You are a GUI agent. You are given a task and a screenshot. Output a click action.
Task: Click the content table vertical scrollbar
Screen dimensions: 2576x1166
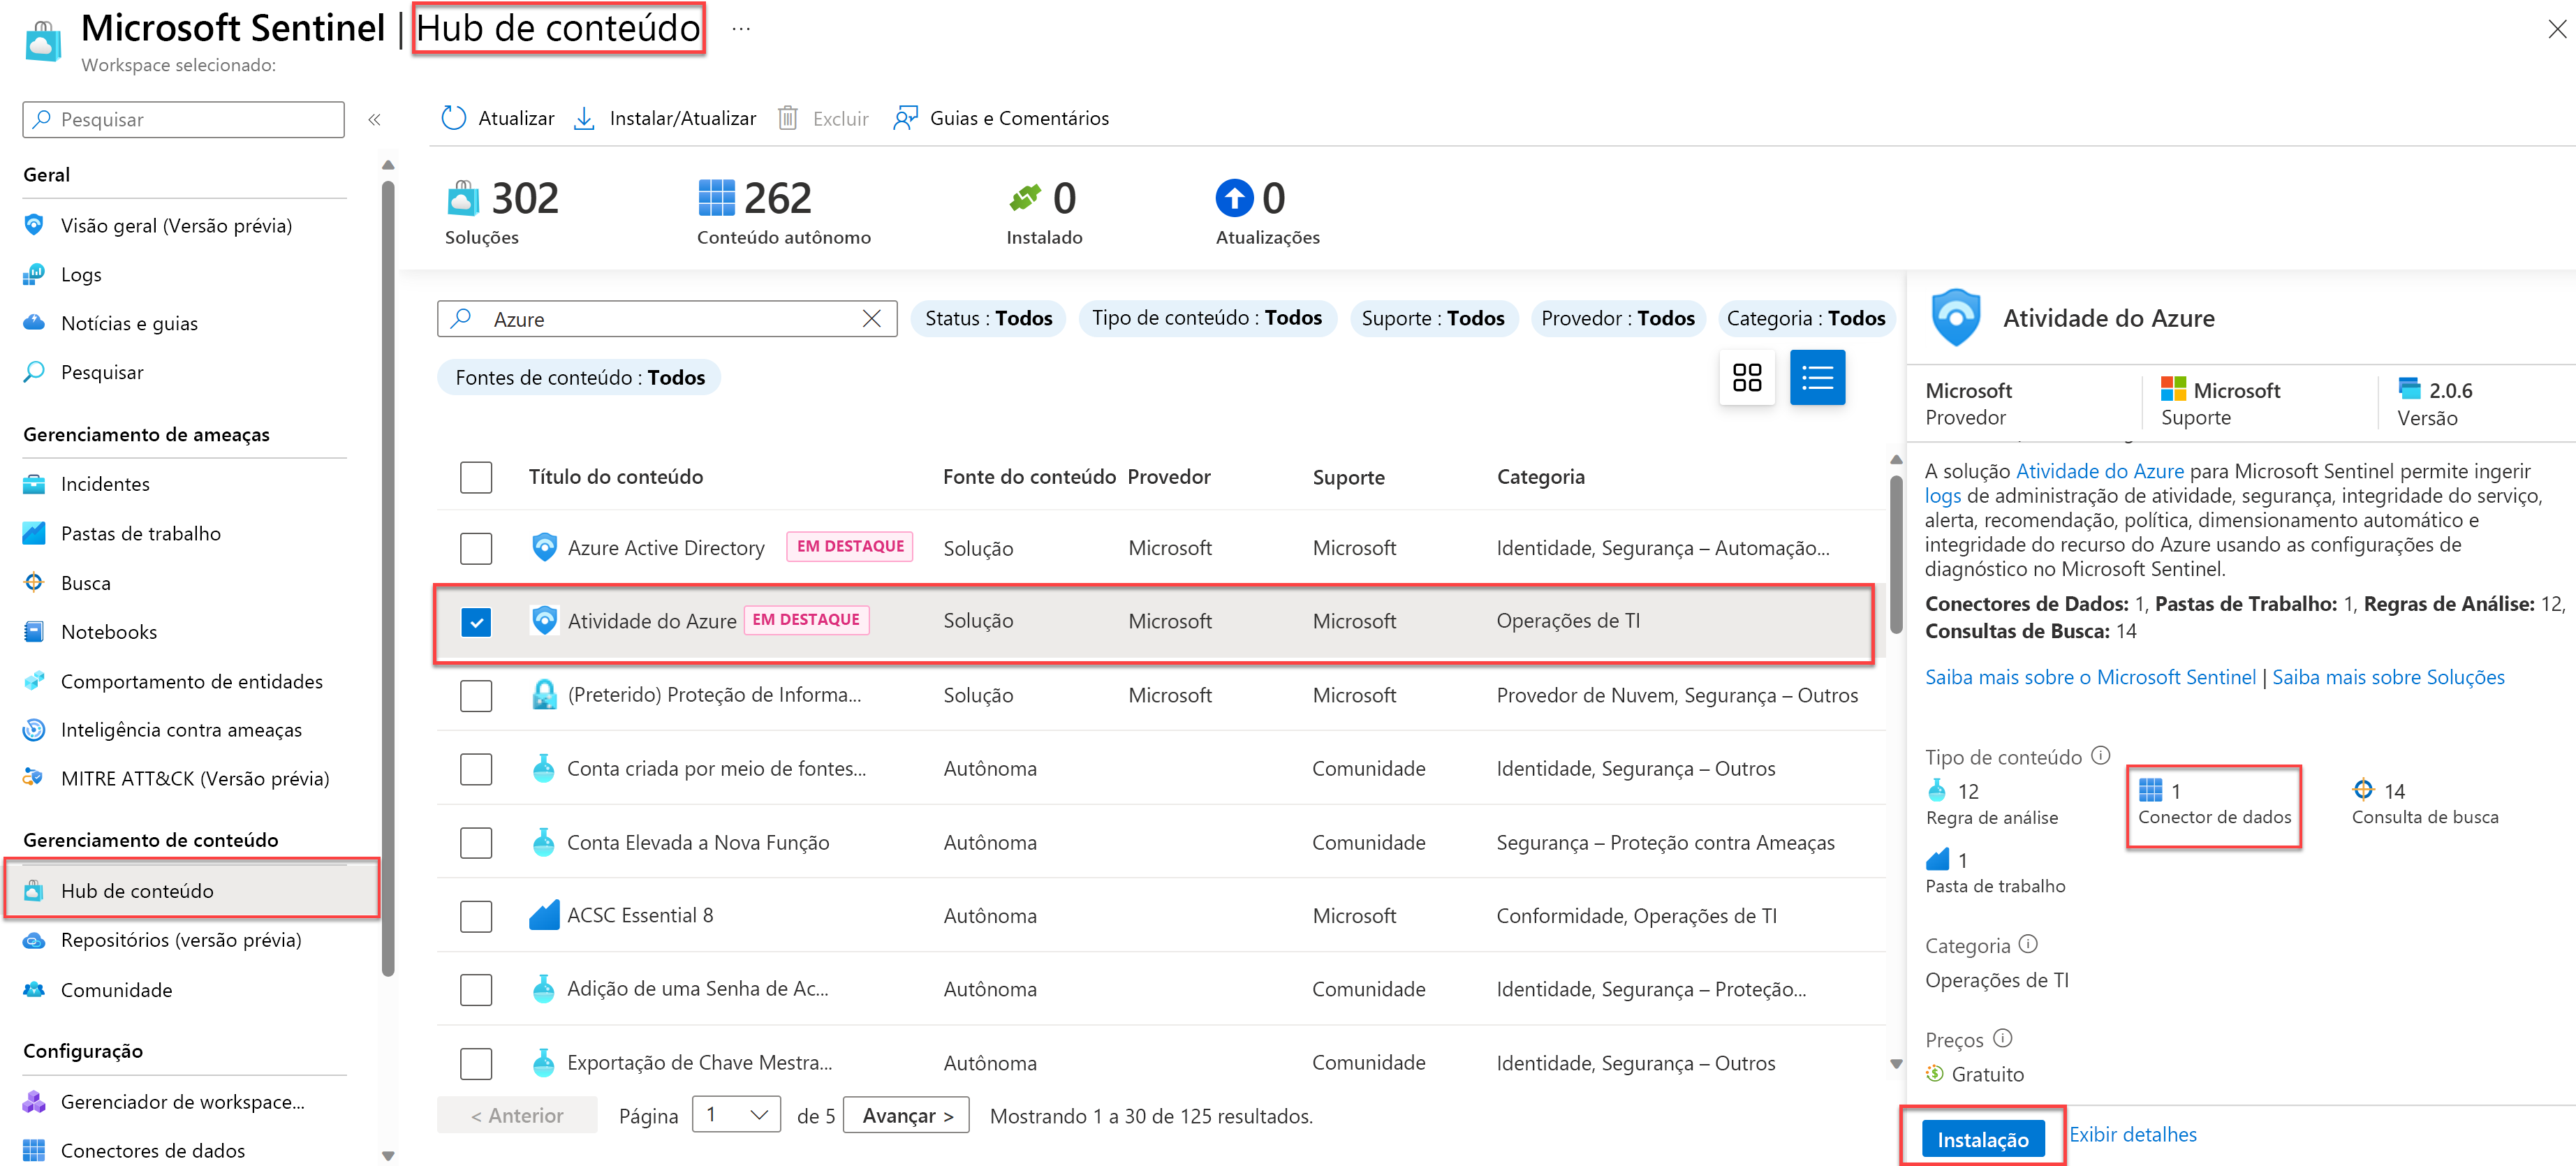[x=1895, y=555]
